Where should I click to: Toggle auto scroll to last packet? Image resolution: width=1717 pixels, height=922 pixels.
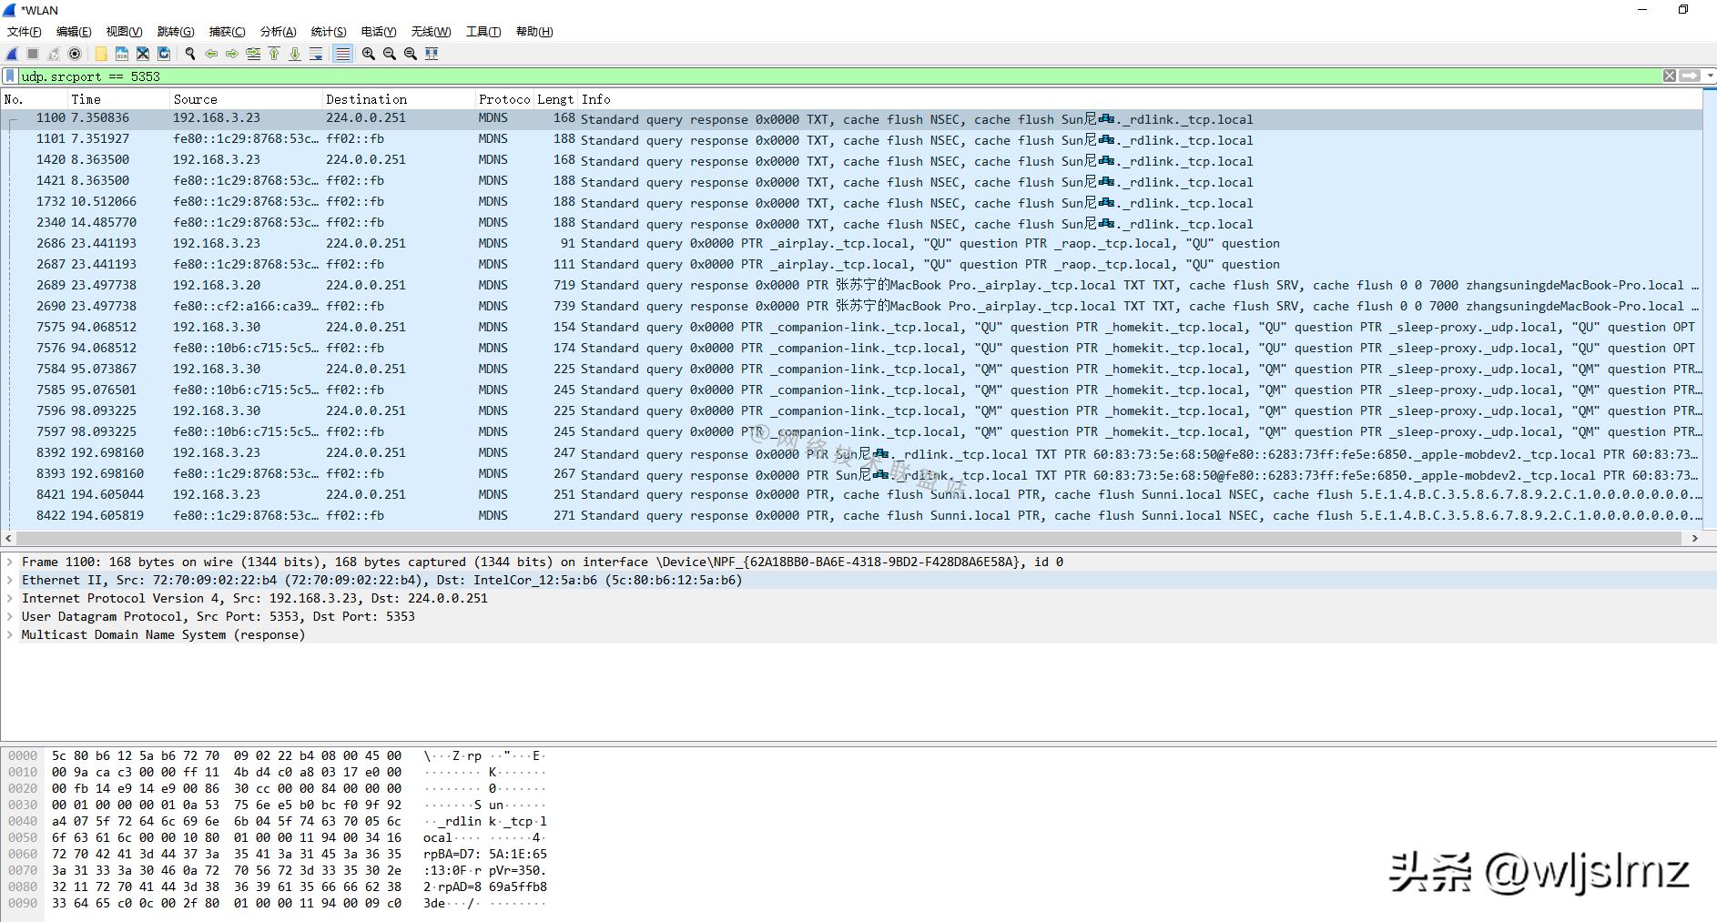tap(316, 54)
